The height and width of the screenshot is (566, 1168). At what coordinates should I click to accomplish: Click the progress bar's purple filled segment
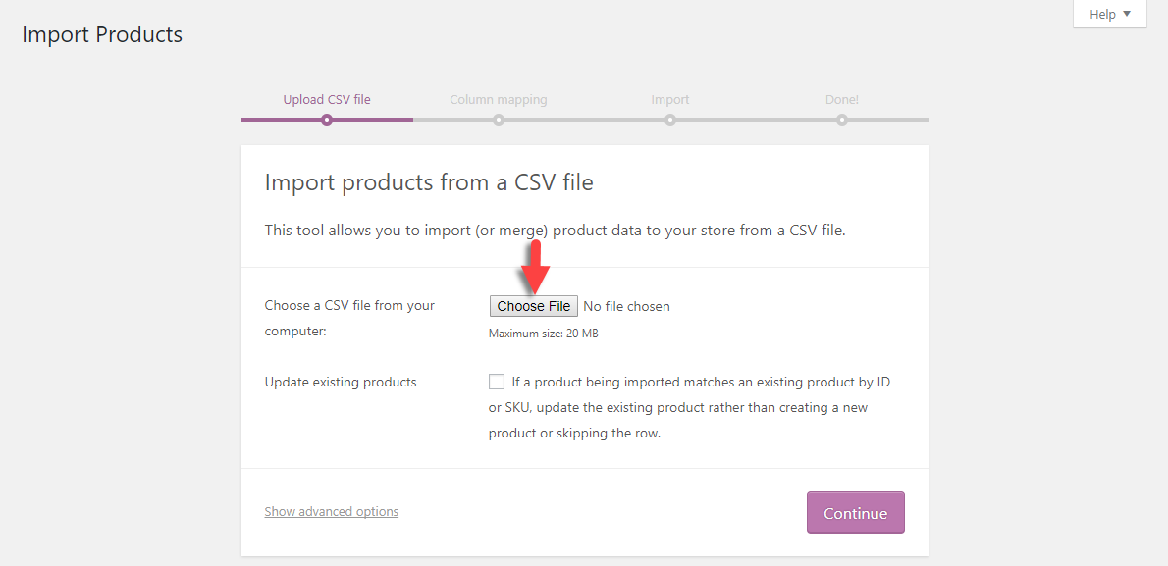(327, 120)
